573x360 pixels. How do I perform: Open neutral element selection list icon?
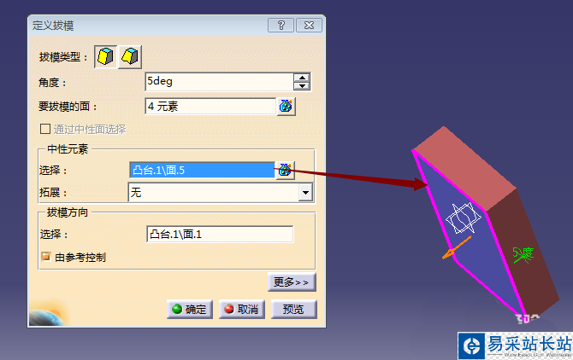[285, 170]
